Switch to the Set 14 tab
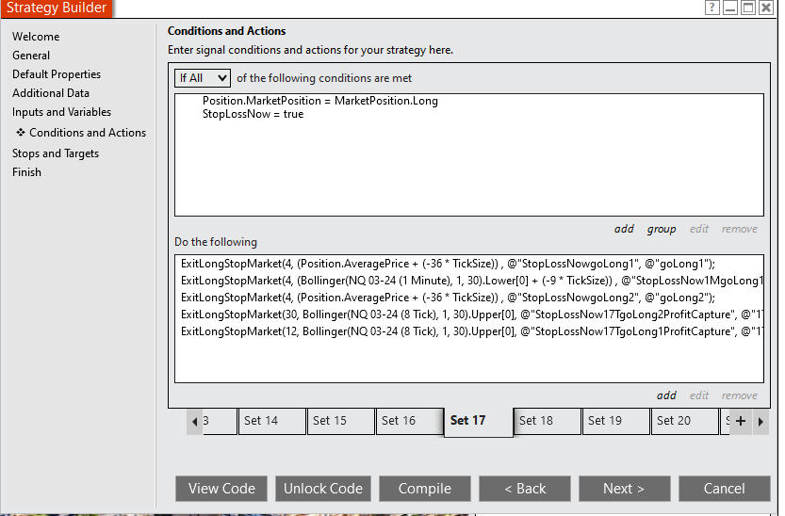This screenshot has width=785, height=516. tap(271, 421)
